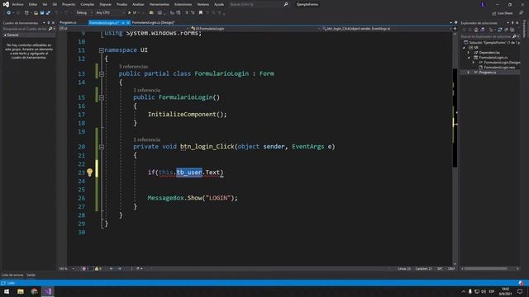The width and height of the screenshot is (529, 297).
Task: Click the lightbulb quick actions icon
Action: (89, 172)
